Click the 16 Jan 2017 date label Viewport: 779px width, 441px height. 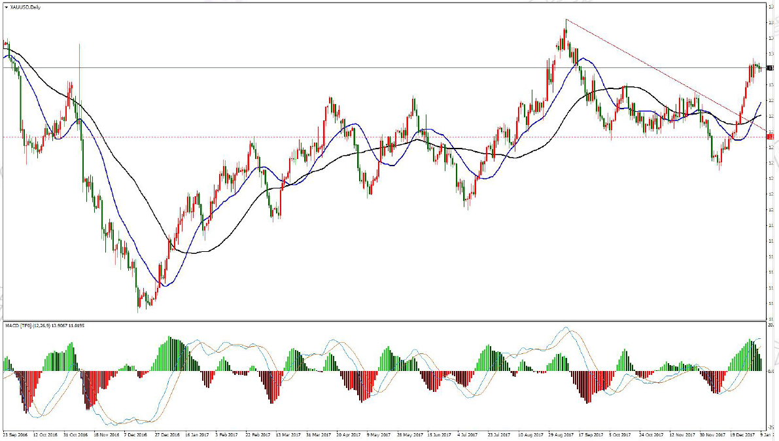[x=198, y=435]
